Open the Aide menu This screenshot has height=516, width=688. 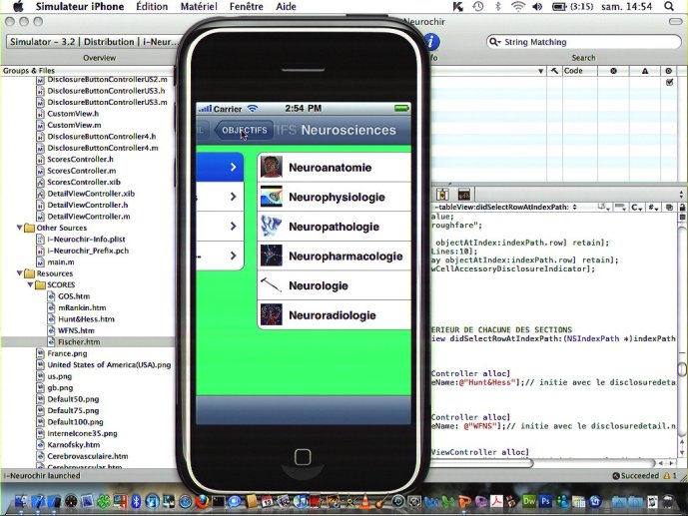click(x=286, y=7)
